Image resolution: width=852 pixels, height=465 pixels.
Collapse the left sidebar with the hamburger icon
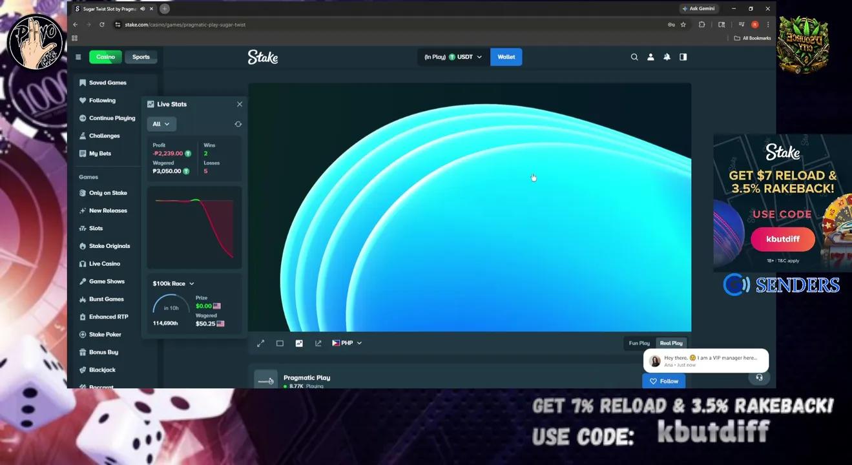(78, 57)
